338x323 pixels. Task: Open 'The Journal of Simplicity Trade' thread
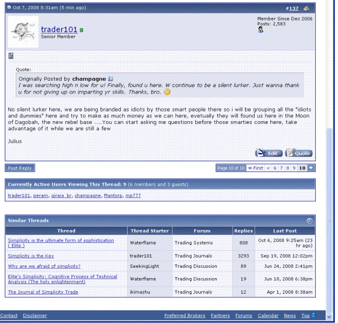[x=43, y=292]
